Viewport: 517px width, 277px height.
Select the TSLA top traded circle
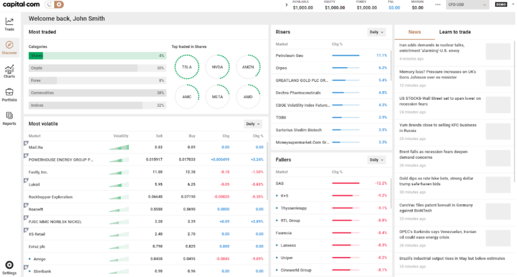point(187,67)
